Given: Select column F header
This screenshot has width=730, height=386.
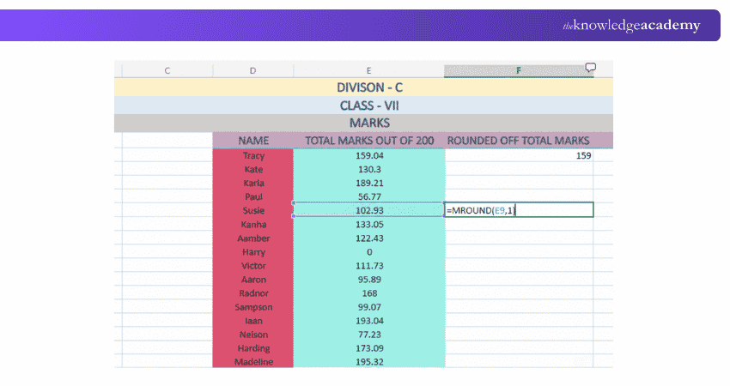Looking at the screenshot, I should pyautogui.click(x=519, y=70).
